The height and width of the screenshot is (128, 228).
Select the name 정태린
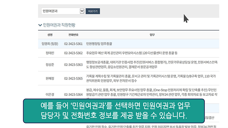(50, 53)
